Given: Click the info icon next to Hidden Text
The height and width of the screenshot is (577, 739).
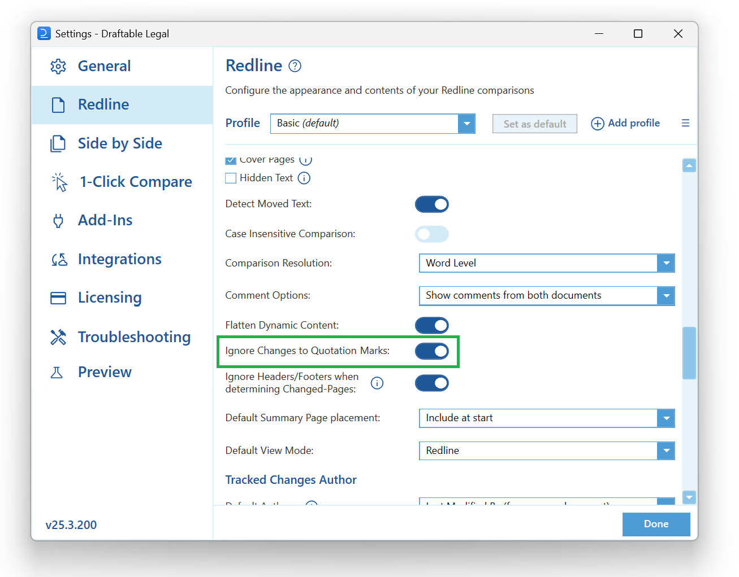Looking at the screenshot, I should (x=304, y=178).
